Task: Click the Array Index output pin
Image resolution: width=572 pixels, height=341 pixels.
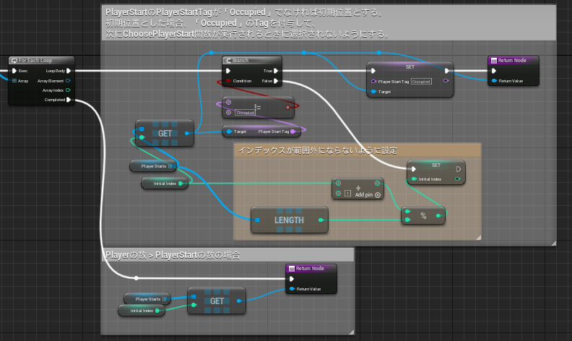Action: click(68, 90)
